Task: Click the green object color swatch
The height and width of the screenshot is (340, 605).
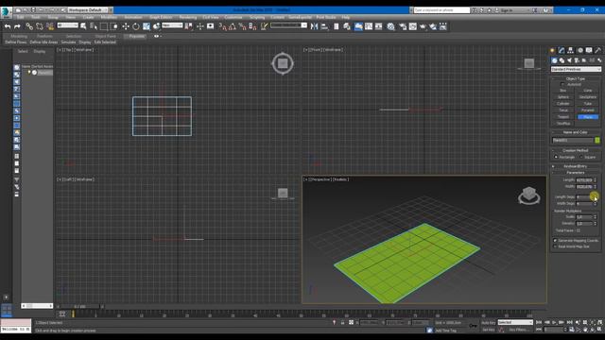Action: click(x=597, y=141)
